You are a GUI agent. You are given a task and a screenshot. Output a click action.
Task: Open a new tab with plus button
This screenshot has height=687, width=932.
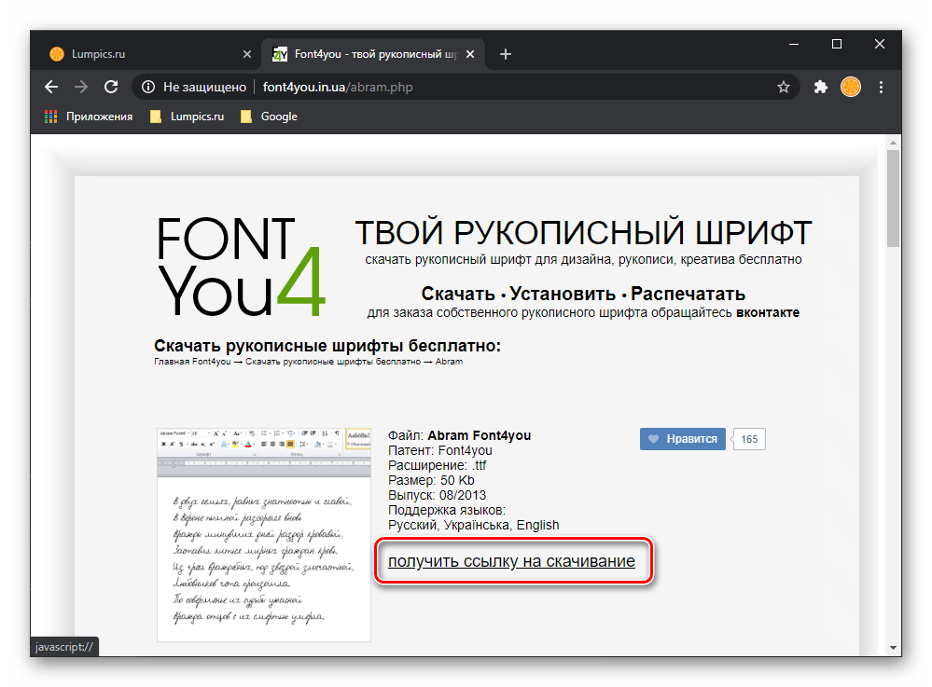pos(506,54)
